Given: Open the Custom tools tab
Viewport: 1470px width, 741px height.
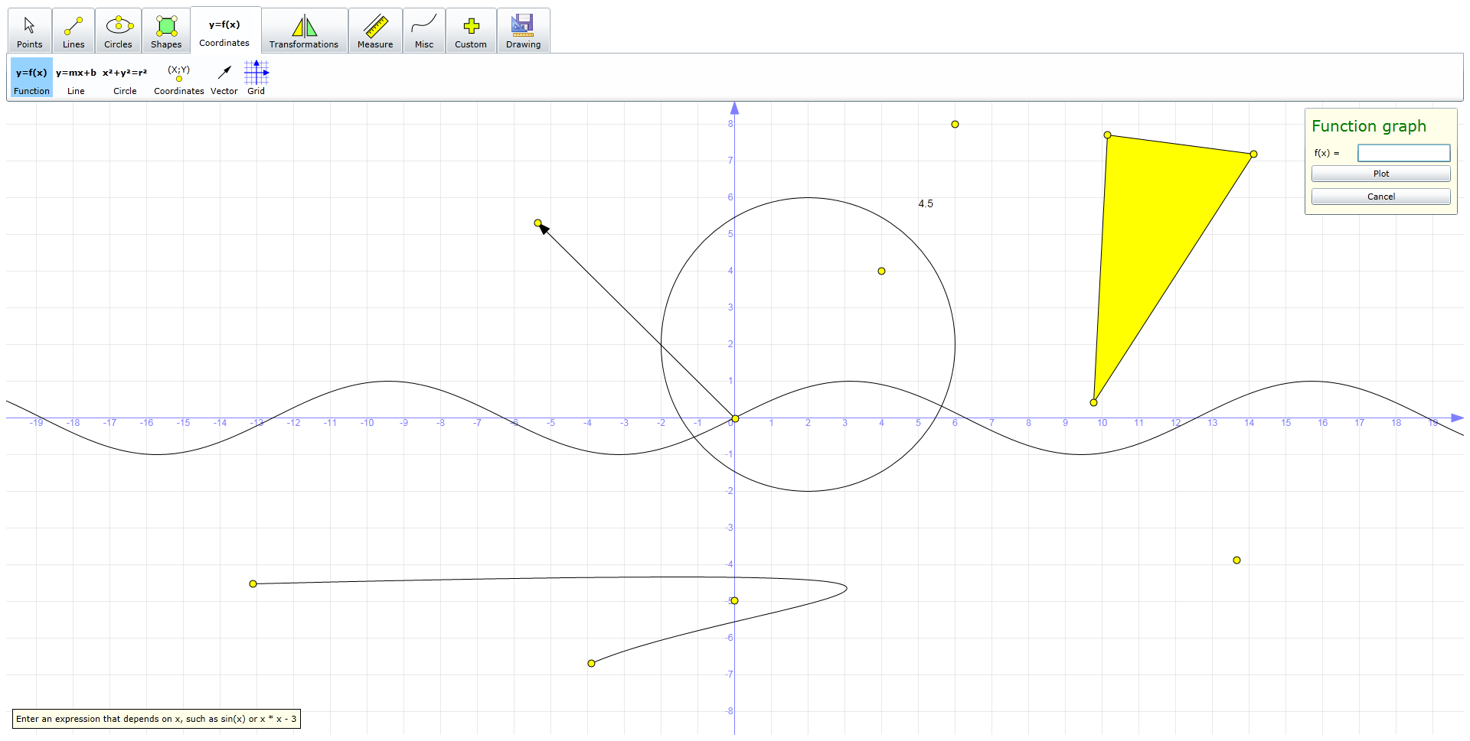Looking at the screenshot, I should click(x=471, y=31).
